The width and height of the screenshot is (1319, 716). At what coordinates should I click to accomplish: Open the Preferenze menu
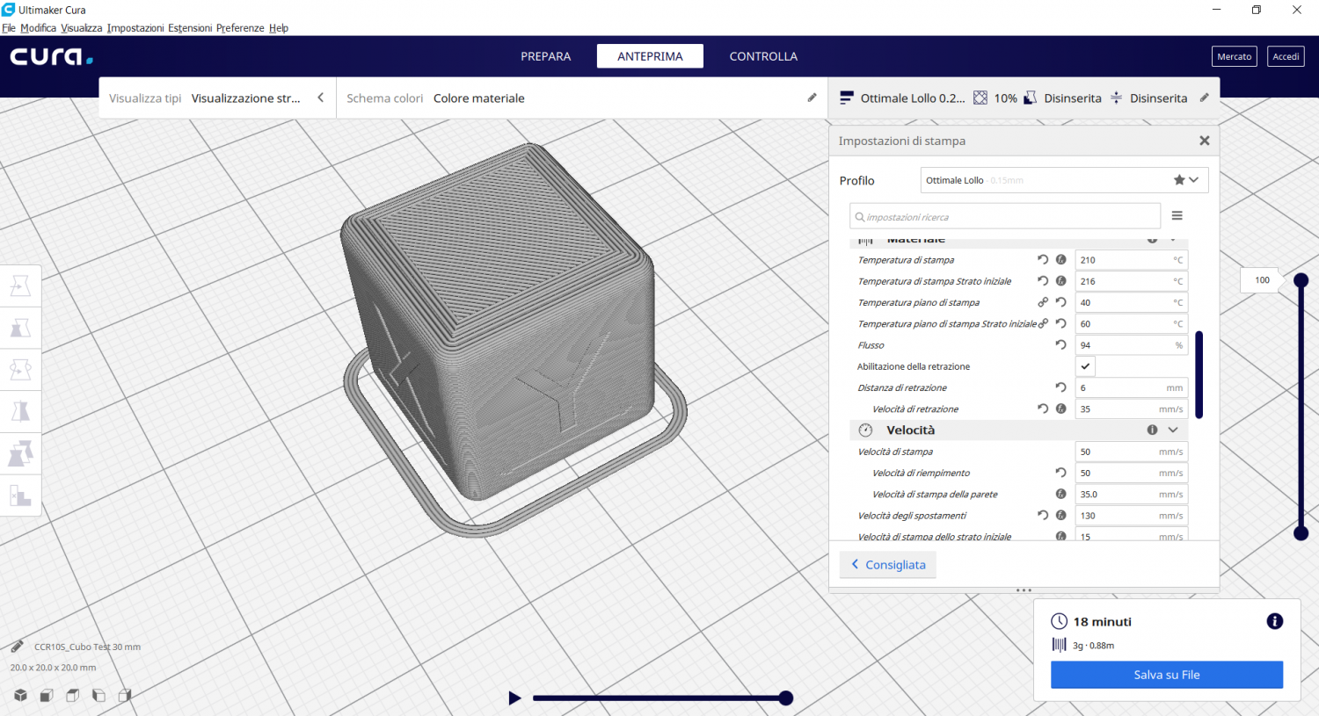click(x=240, y=28)
